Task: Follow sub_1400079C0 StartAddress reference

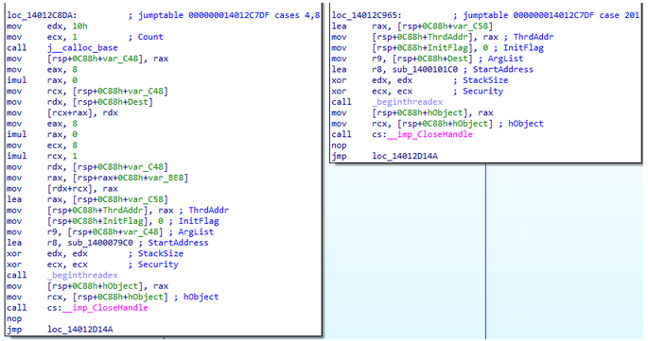Action: pyautogui.click(x=100, y=243)
